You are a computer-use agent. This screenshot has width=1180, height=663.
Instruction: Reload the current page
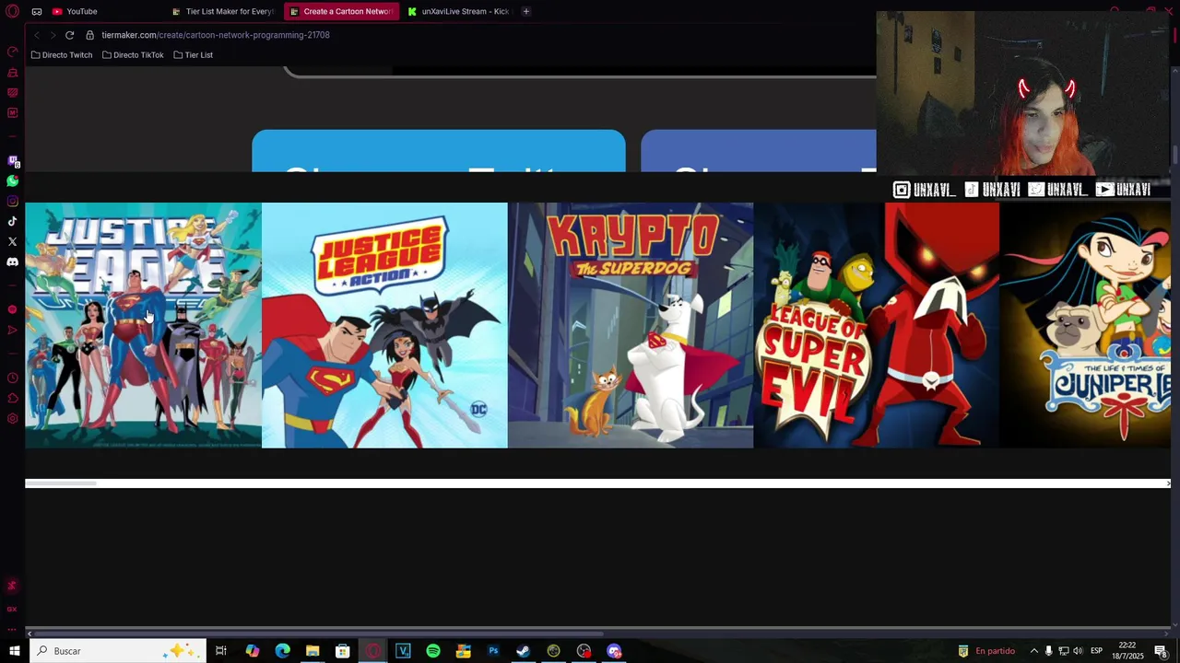point(69,35)
